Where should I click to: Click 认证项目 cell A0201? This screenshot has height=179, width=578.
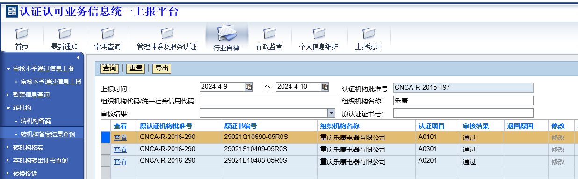[x=438, y=161]
